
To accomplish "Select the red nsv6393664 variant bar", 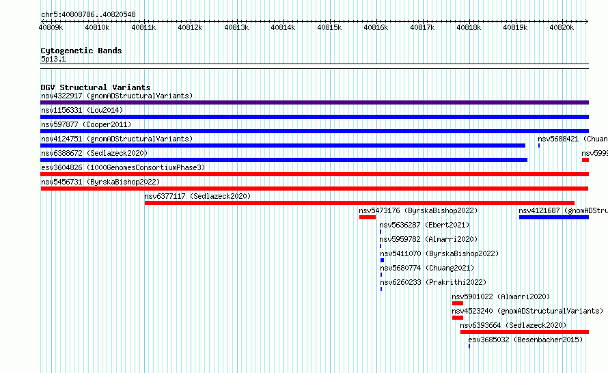I will [x=524, y=332].
